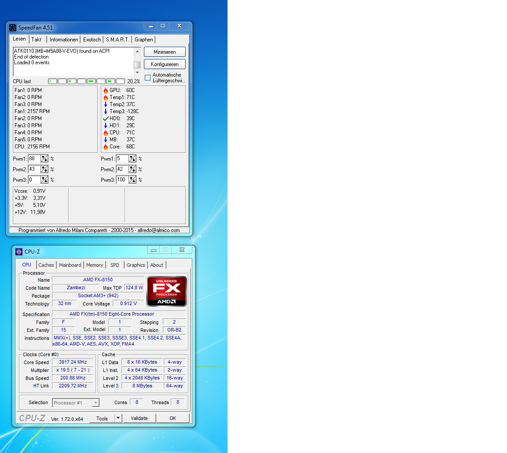Click the left Pwm1 value field

pyautogui.click(x=34, y=158)
